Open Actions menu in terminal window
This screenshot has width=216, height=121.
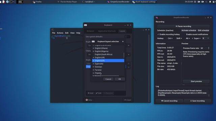60,33
